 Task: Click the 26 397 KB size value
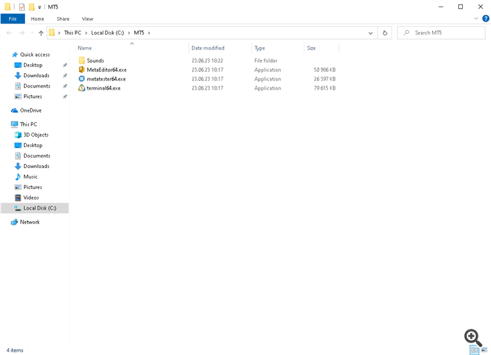coord(325,79)
